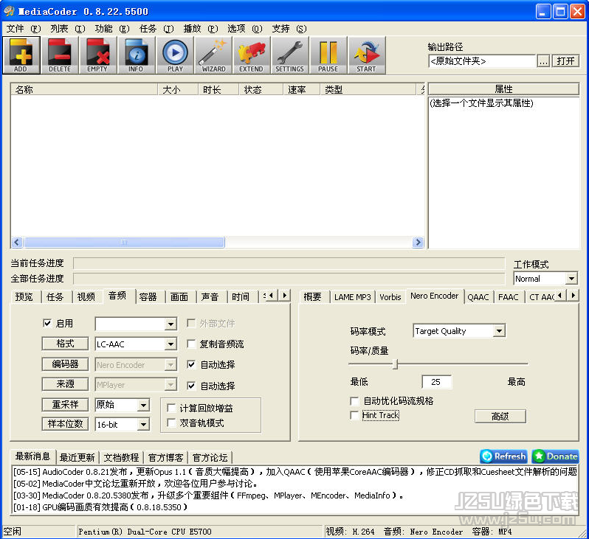Open the 支持 (S) menu
Viewport: 589px width, 539px height.
point(289,29)
